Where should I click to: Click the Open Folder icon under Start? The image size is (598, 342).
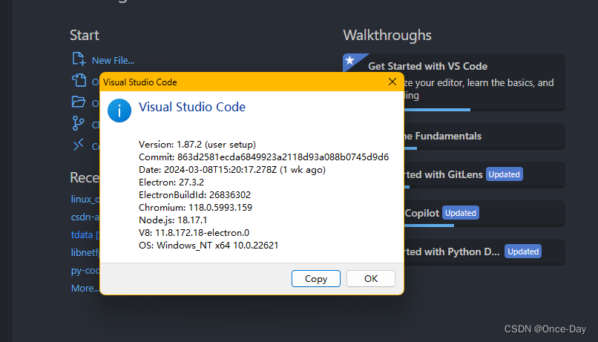79,102
